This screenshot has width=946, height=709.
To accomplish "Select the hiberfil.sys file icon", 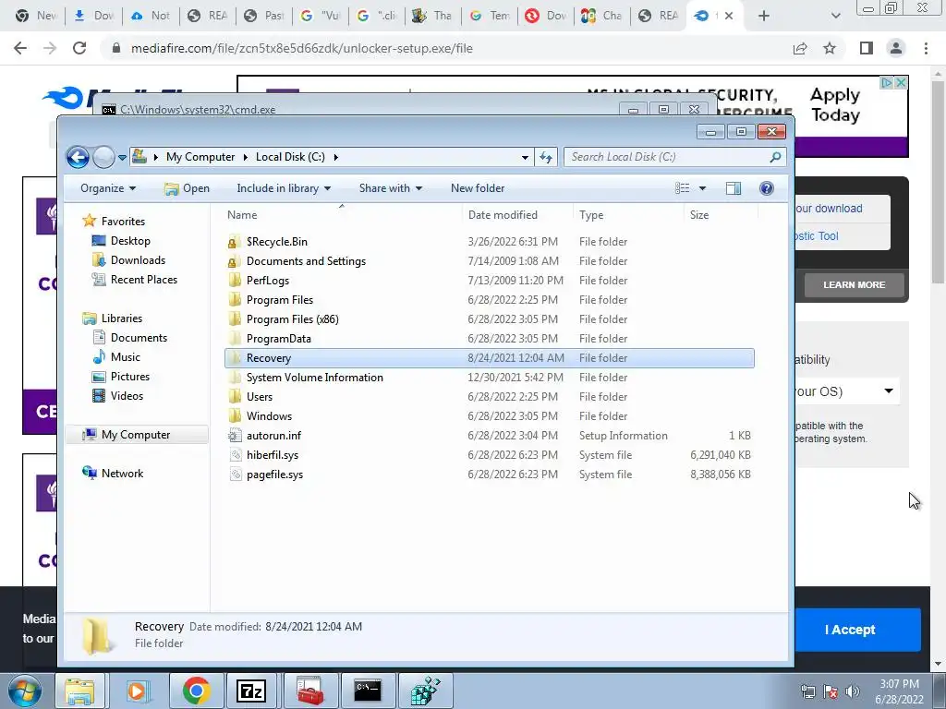I will (234, 454).
